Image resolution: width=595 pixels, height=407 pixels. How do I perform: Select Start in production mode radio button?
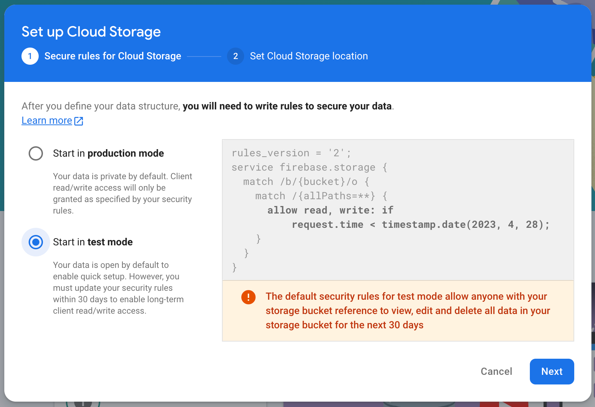tap(36, 153)
